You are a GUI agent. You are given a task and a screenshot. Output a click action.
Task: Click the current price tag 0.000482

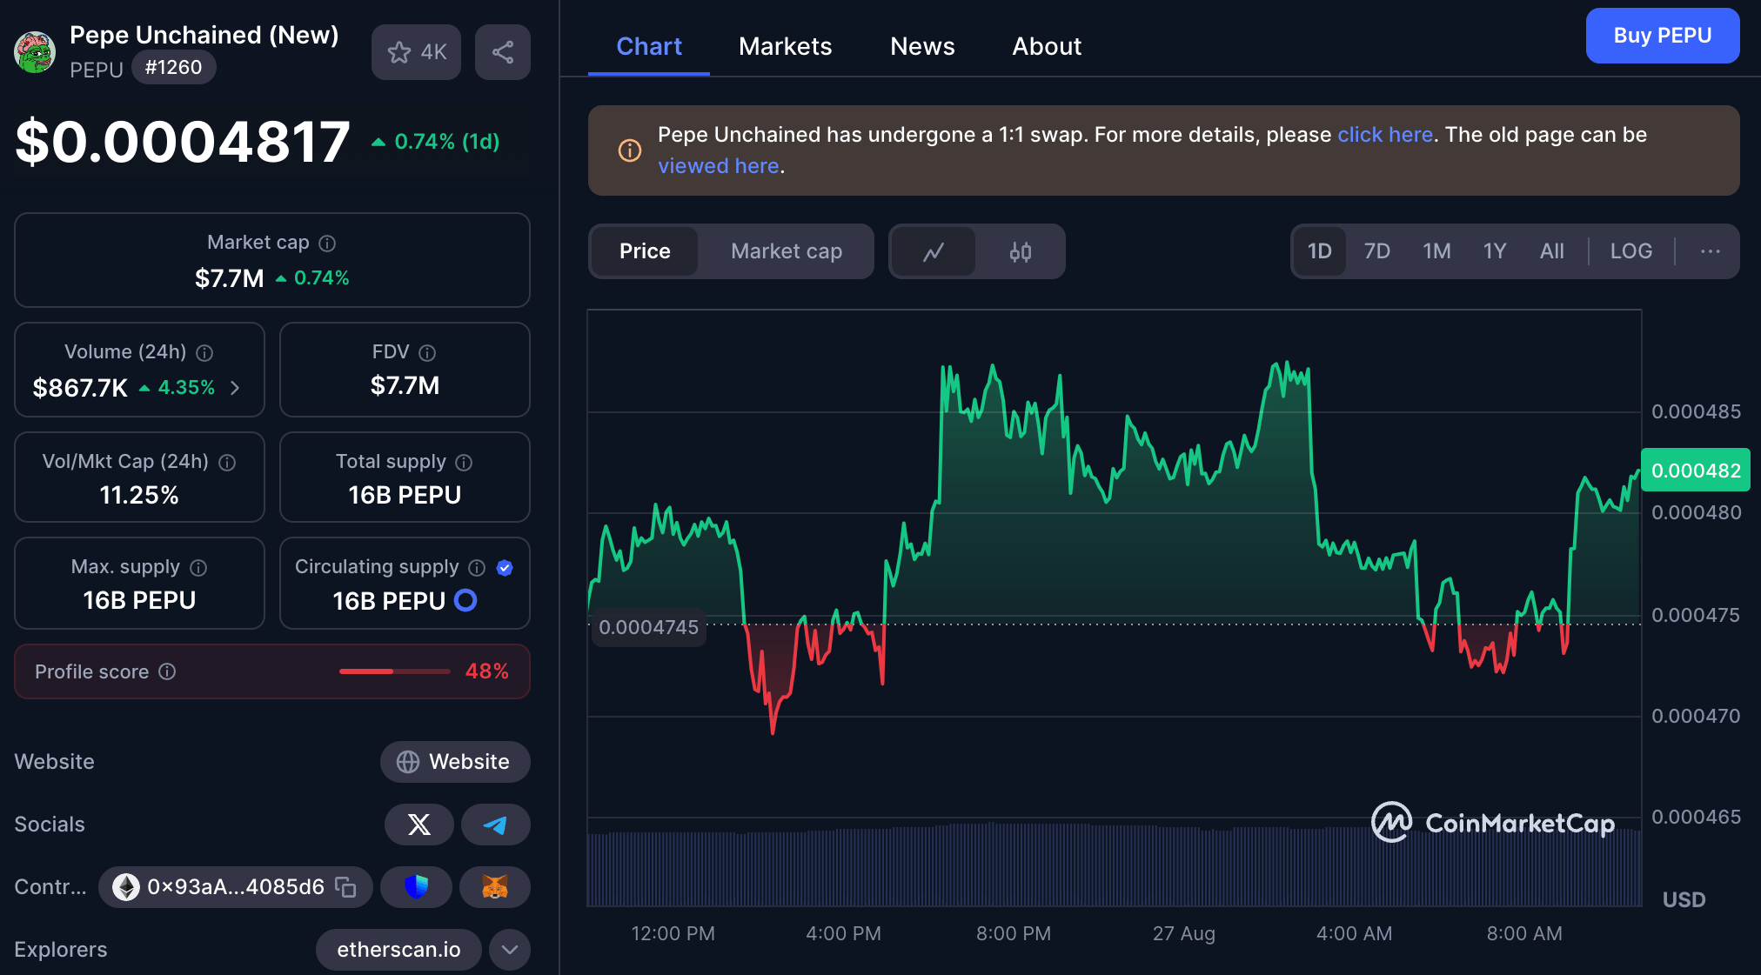click(1696, 471)
